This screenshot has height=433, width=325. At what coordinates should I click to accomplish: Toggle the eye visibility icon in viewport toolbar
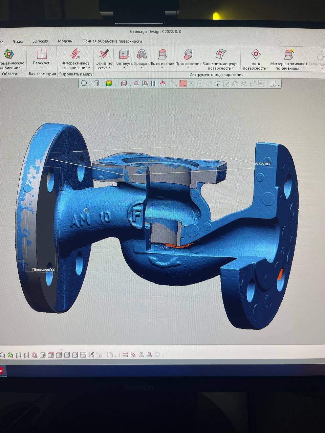click(x=261, y=84)
